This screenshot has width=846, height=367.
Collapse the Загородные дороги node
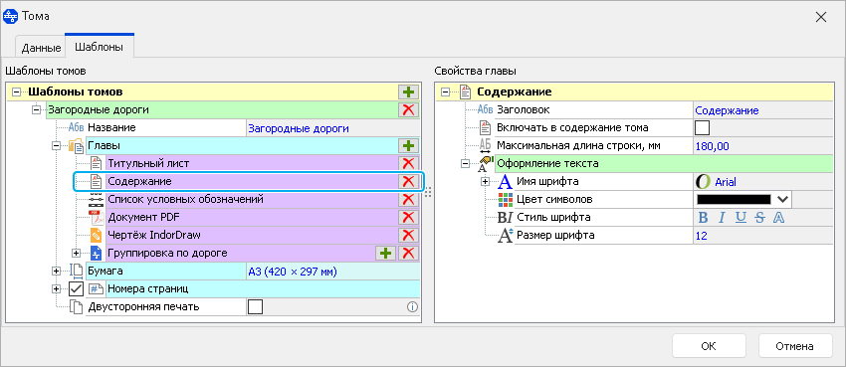(36, 110)
